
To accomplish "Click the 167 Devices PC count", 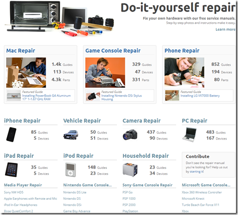I will pos(217,138).
